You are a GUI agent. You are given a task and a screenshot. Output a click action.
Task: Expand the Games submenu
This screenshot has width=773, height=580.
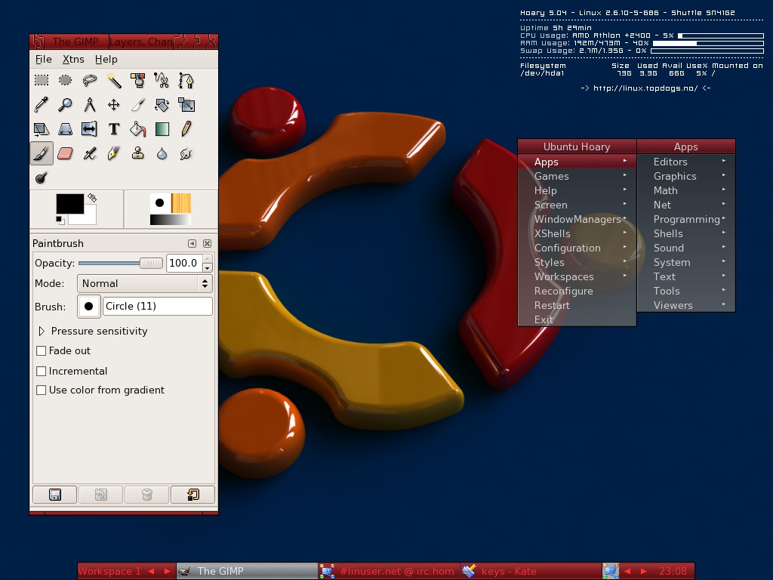577,176
